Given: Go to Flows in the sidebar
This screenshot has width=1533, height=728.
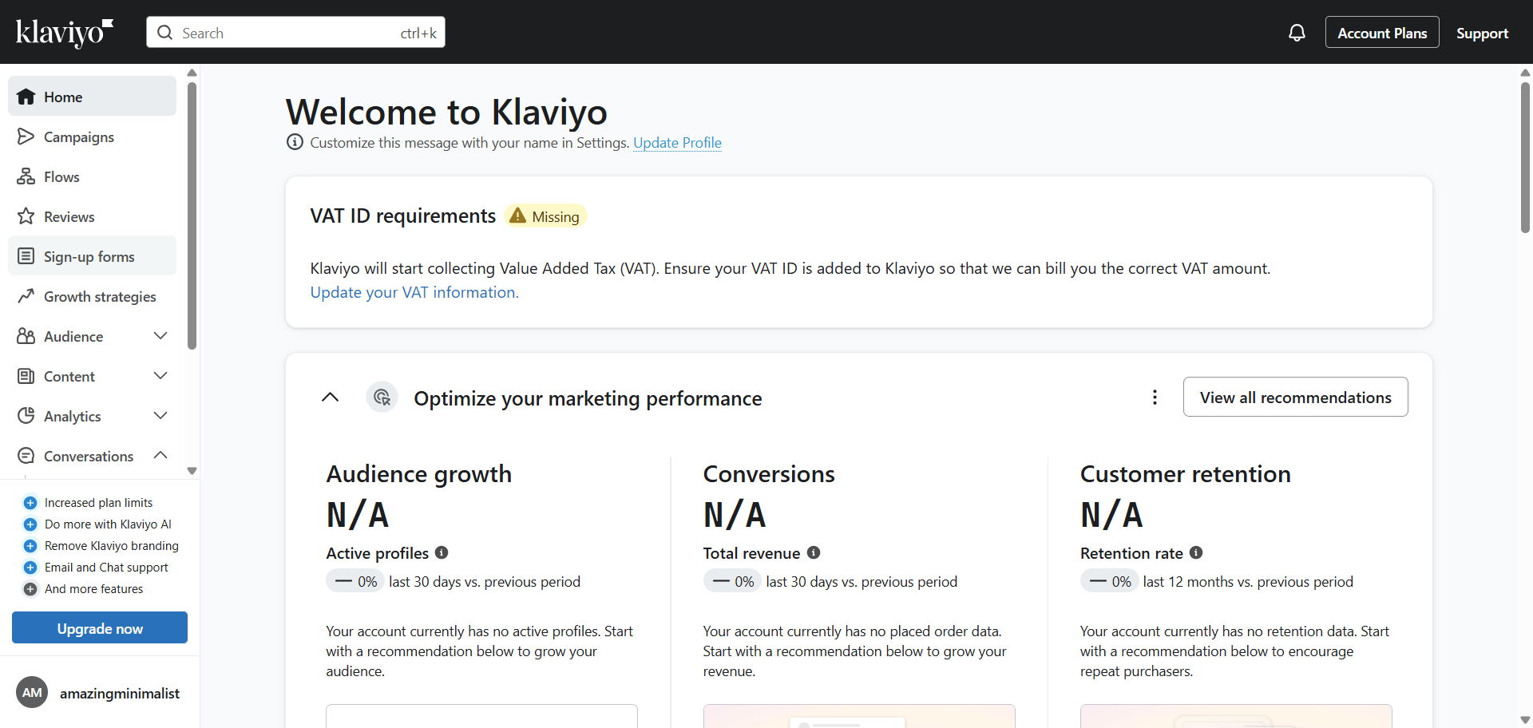Looking at the screenshot, I should 61,177.
